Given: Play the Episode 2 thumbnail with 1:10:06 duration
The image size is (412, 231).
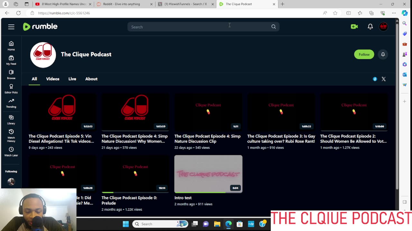Looking at the screenshot, I should (354, 112).
